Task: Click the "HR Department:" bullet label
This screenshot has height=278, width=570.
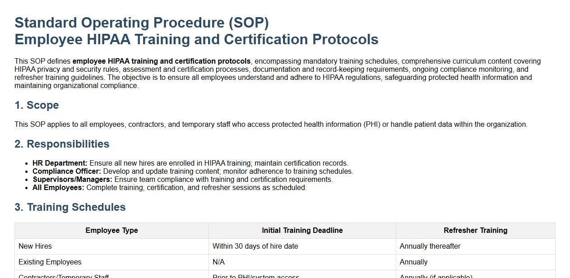Action: pyautogui.click(x=60, y=163)
